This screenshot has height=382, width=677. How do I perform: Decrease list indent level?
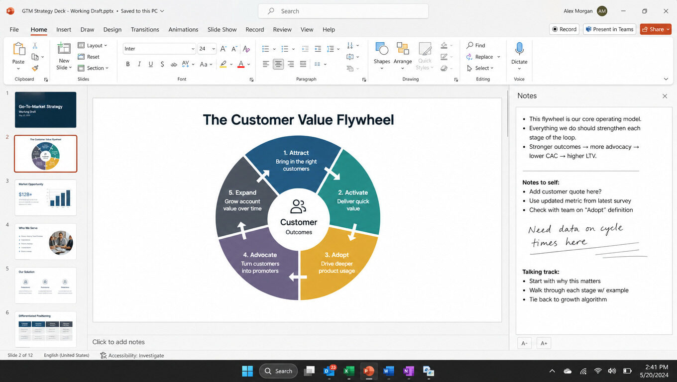(x=305, y=49)
